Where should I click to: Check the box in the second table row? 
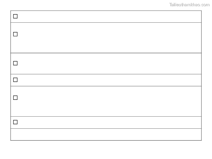pos(15,34)
